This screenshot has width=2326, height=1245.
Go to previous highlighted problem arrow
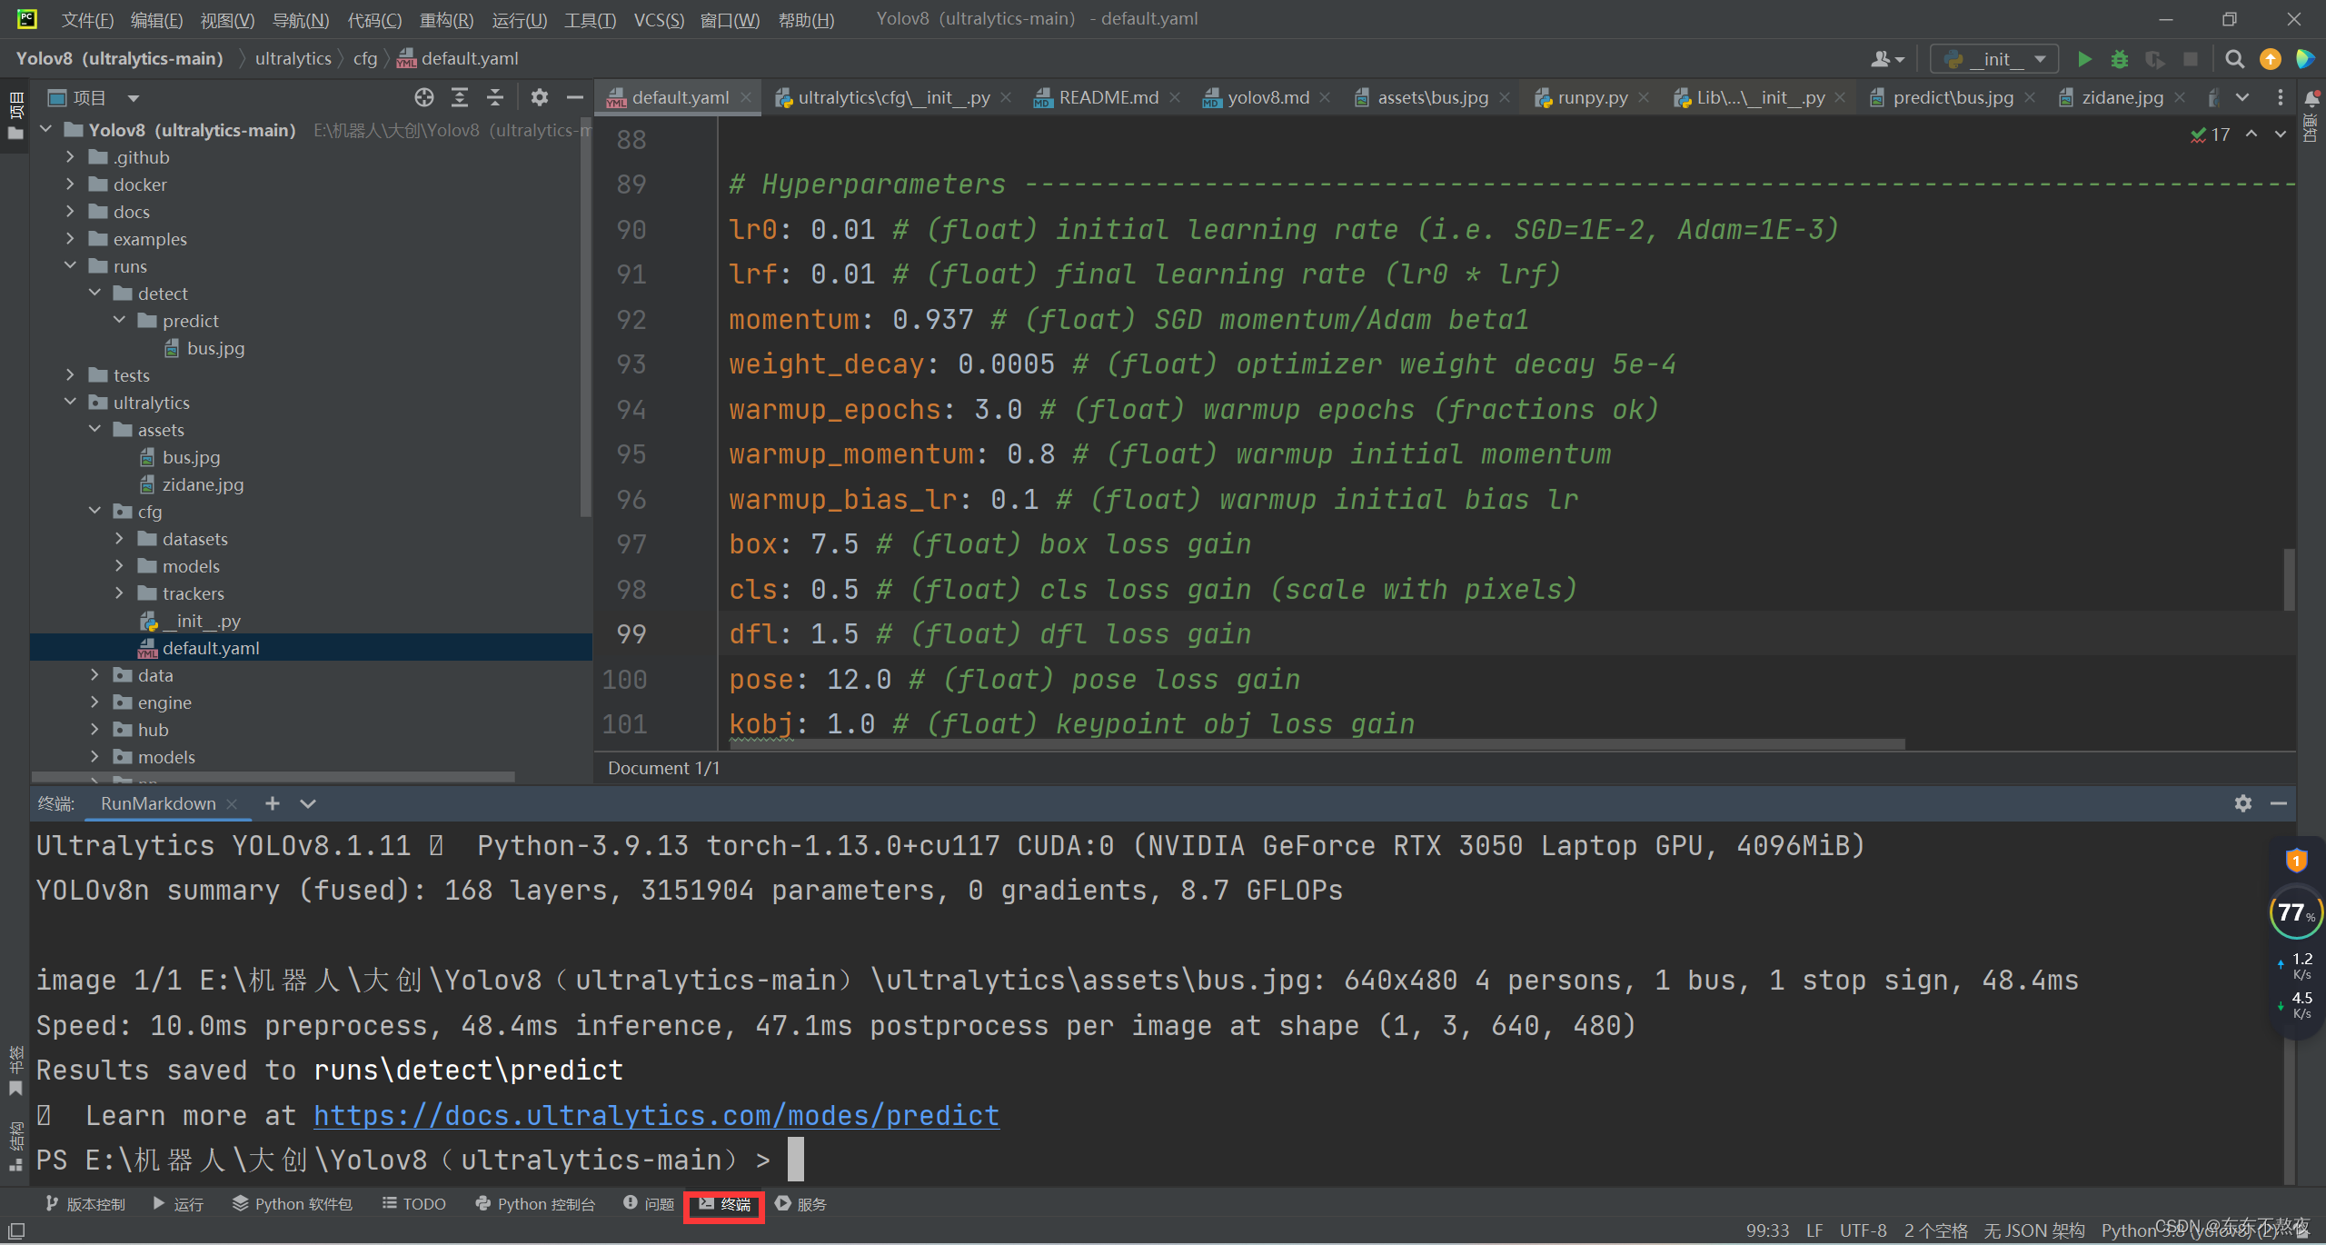pos(2251,134)
